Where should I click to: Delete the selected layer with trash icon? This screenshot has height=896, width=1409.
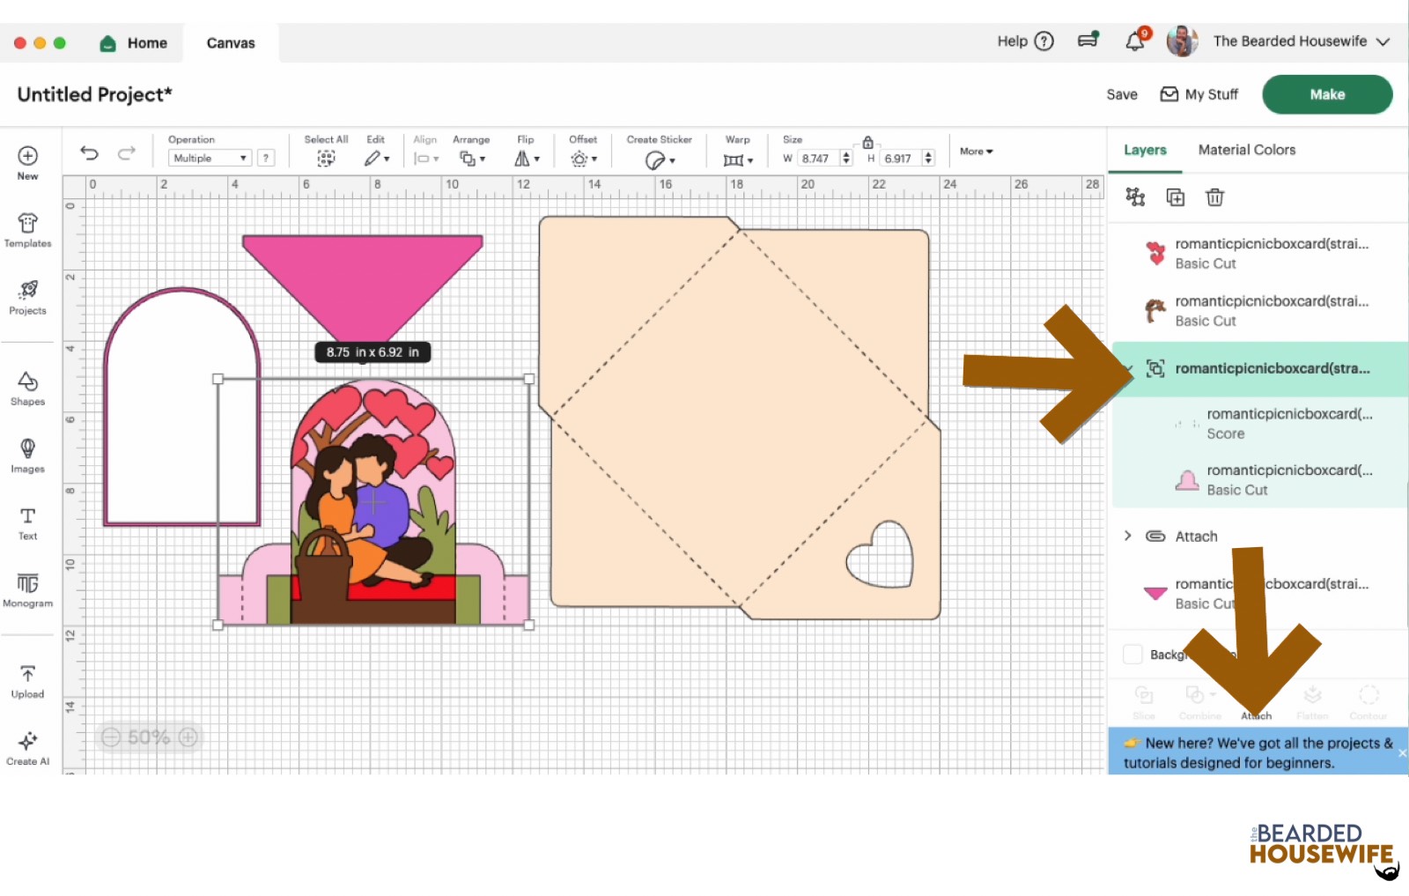coord(1214,197)
